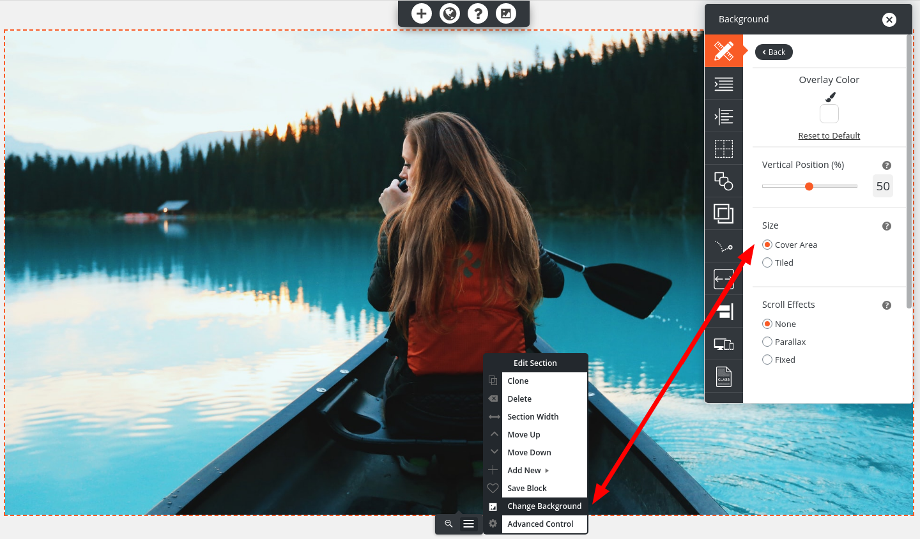The width and height of the screenshot is (920, 539).
Task: Click the Vertical Position slider handle
Action: click(809, 186)
